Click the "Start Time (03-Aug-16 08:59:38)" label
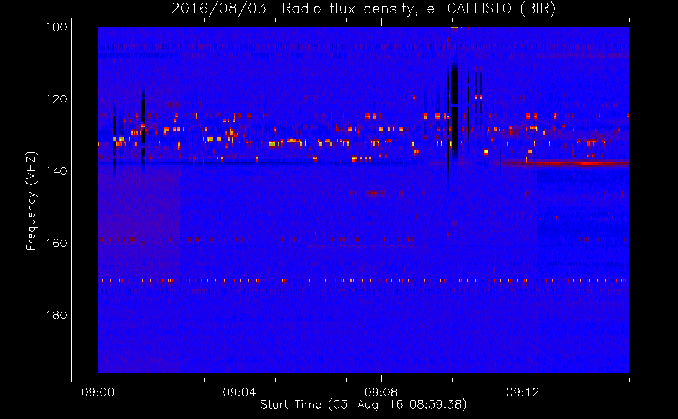This screenshot has height=419, width=678. point(363,405)
